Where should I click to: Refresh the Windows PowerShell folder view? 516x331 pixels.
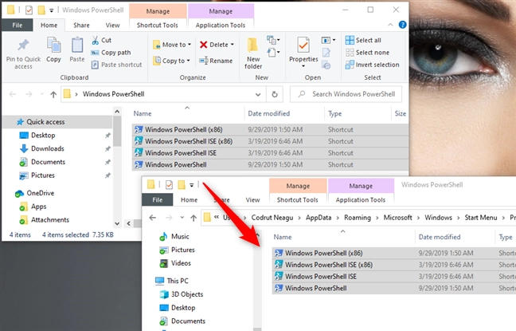pos(275,94)
